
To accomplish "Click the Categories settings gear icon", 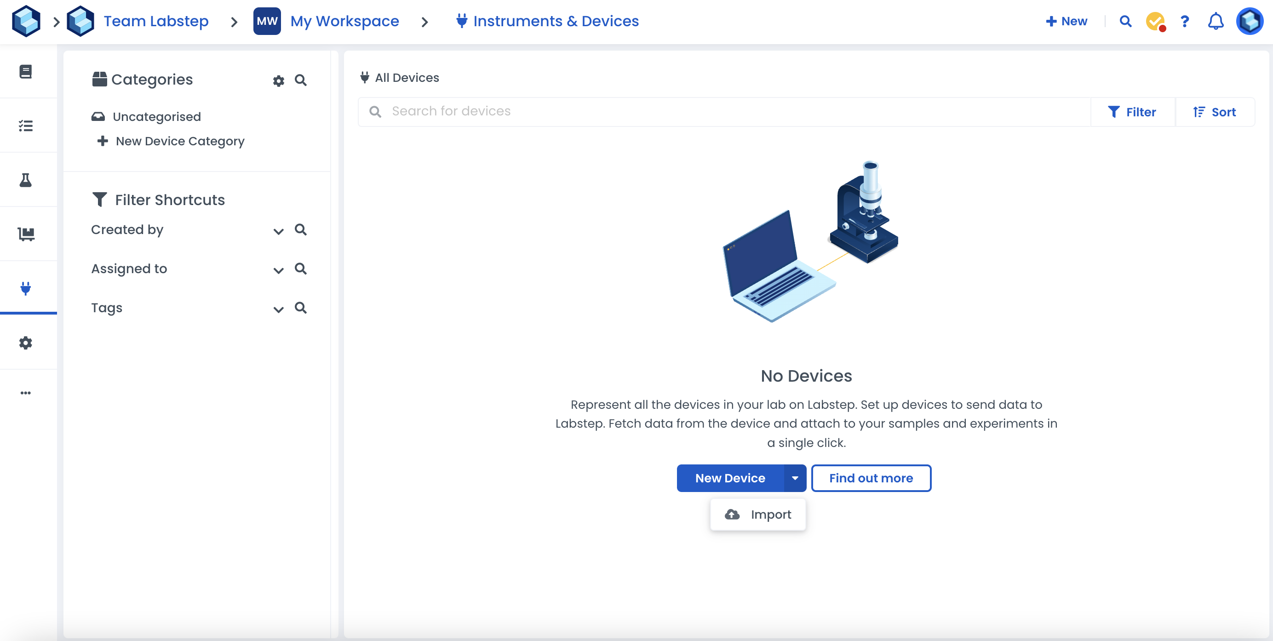I will pos(279,80).
